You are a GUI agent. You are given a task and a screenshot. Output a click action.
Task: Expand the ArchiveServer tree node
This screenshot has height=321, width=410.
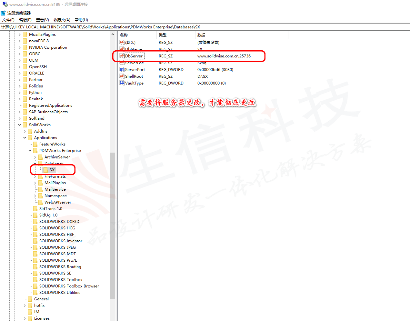tap(35, 157)
